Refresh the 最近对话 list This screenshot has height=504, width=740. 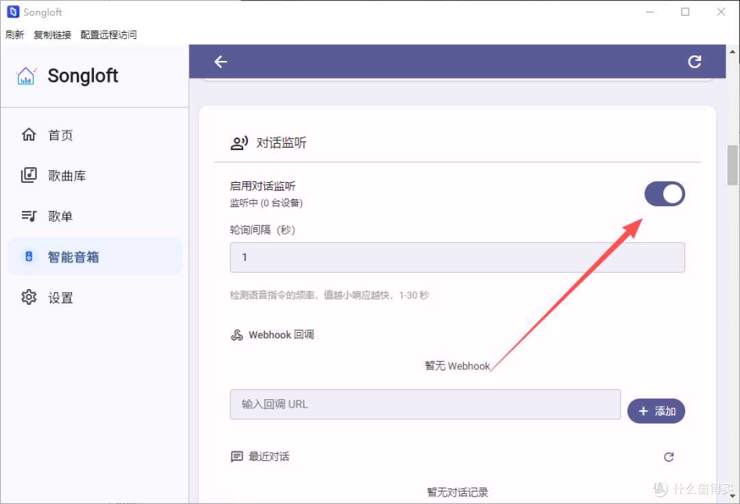pyautogui.click(x=669, y=456)
